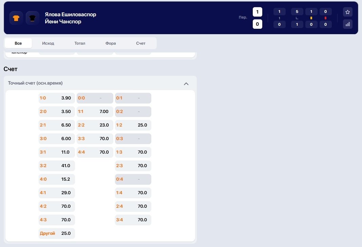Click the red card indicator icon

pos(325,18)
